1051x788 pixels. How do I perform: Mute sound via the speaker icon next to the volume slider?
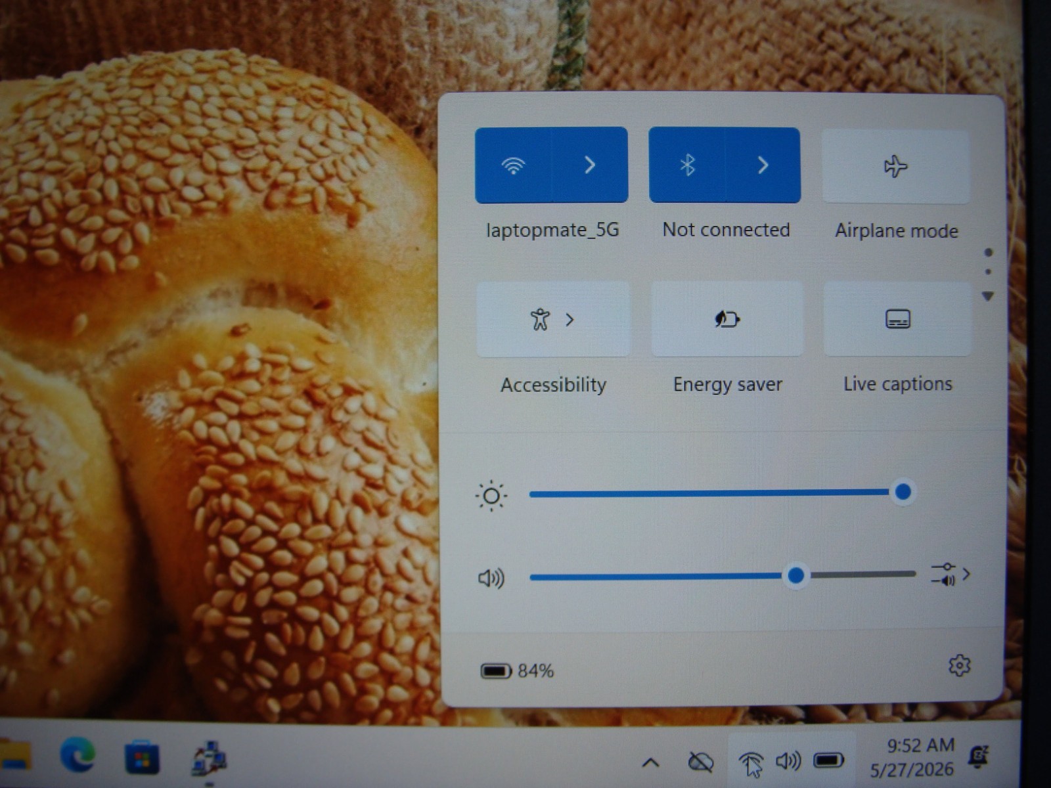(x=491, y=579)
